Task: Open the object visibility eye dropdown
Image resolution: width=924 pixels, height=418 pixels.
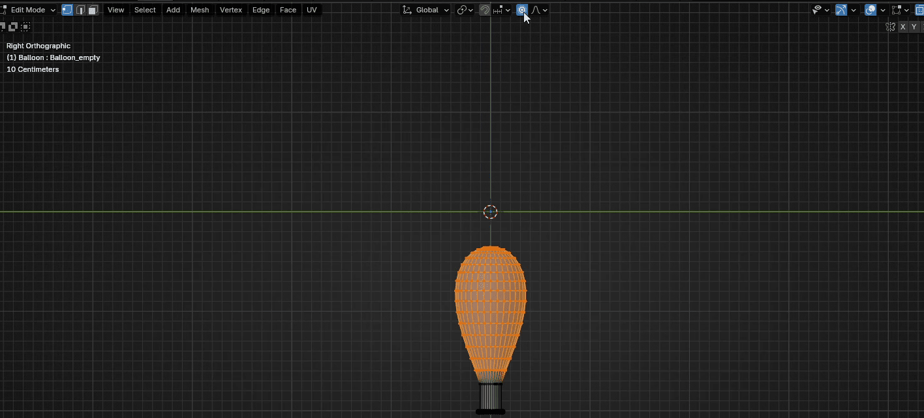Action: coord(820,10)
